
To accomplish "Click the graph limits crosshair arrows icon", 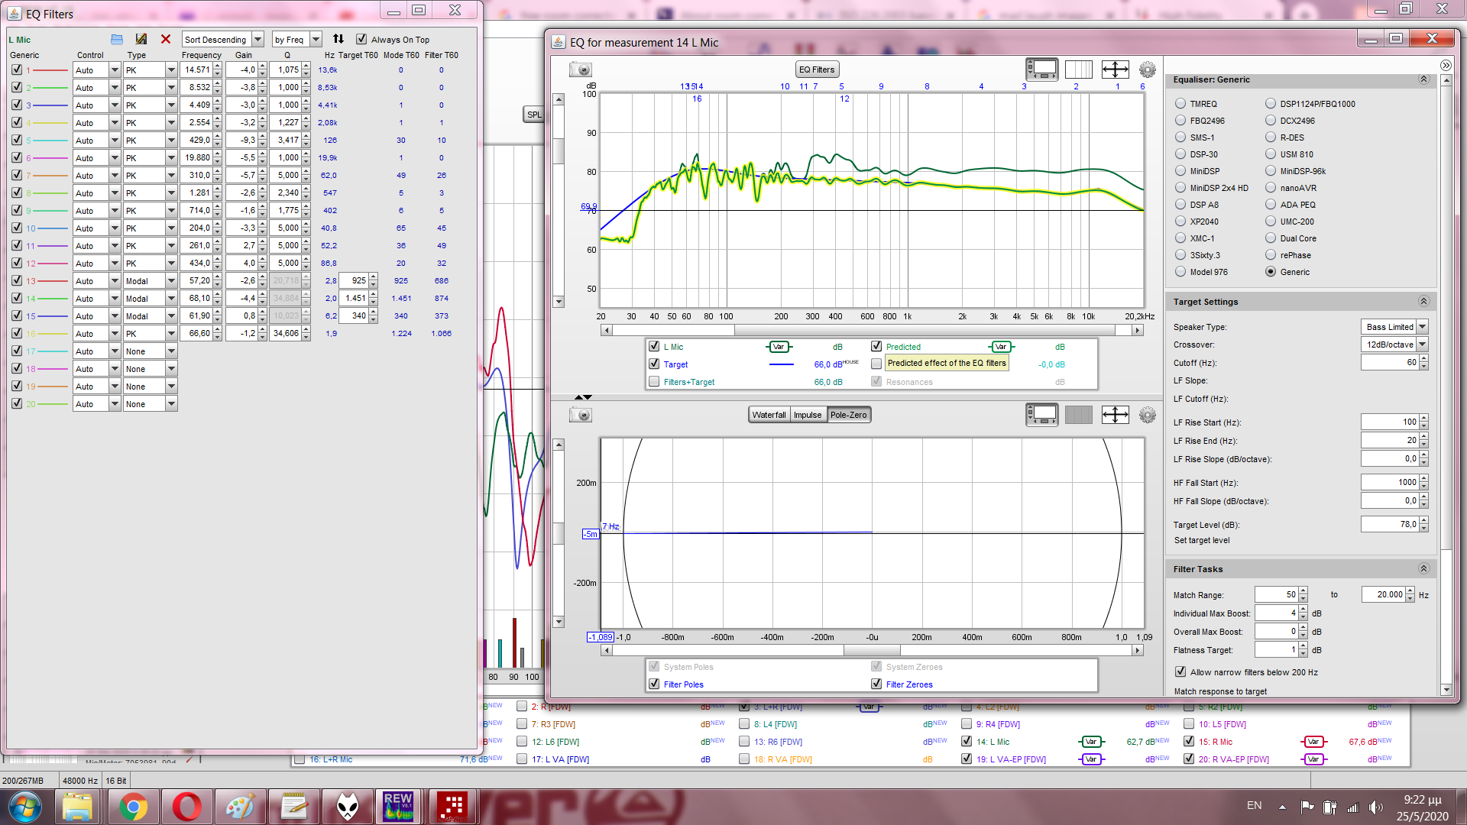I will [x=1115, y=70].
